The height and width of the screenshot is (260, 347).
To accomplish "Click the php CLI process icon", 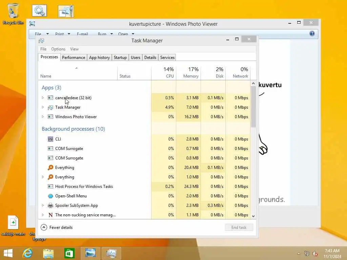I will coord(50,139).
